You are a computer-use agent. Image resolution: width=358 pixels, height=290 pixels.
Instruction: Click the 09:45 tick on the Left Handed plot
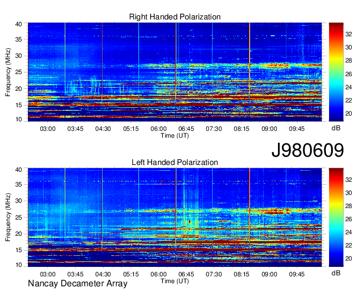[x=297, y=274]
